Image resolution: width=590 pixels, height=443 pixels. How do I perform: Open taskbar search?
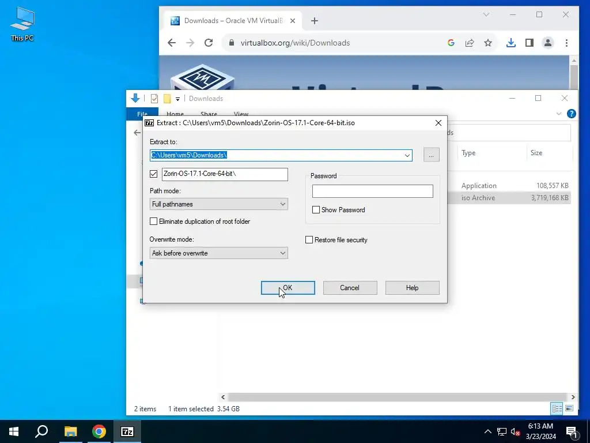pos(41,431)
